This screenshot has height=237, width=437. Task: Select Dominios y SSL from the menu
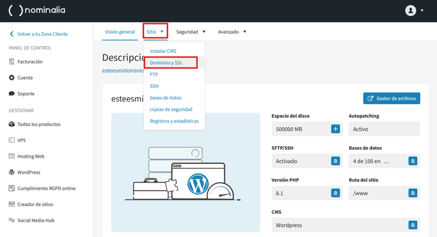(x=166, y=63)
